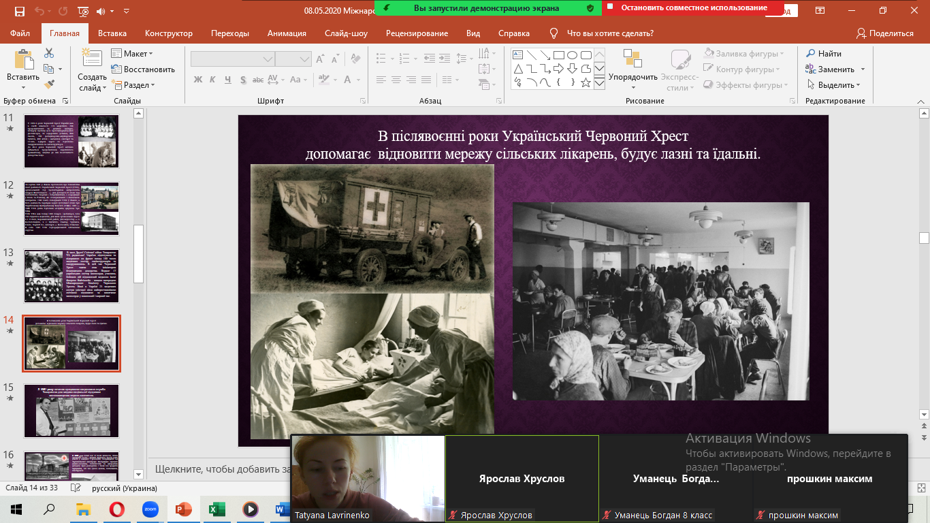Image resolution: width=930 pixels, height=523 pixels.
Task: Open Zoom from the Windows taskbar
Action: (x=150, y=509)
